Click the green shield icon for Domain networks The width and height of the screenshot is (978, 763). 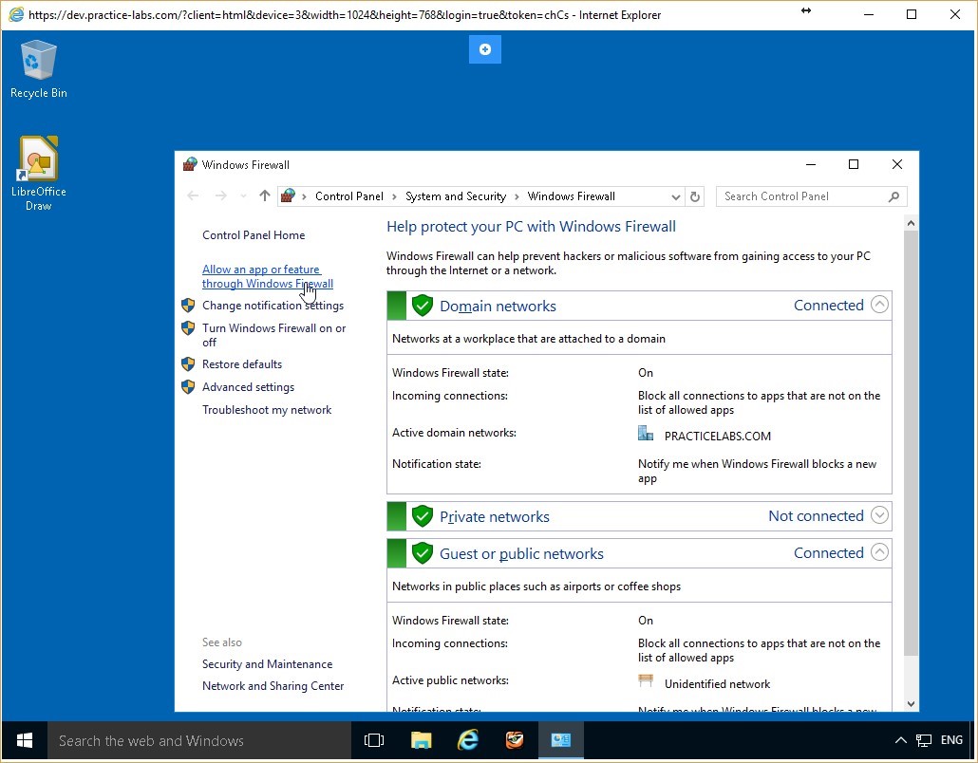tap(422, 305)
